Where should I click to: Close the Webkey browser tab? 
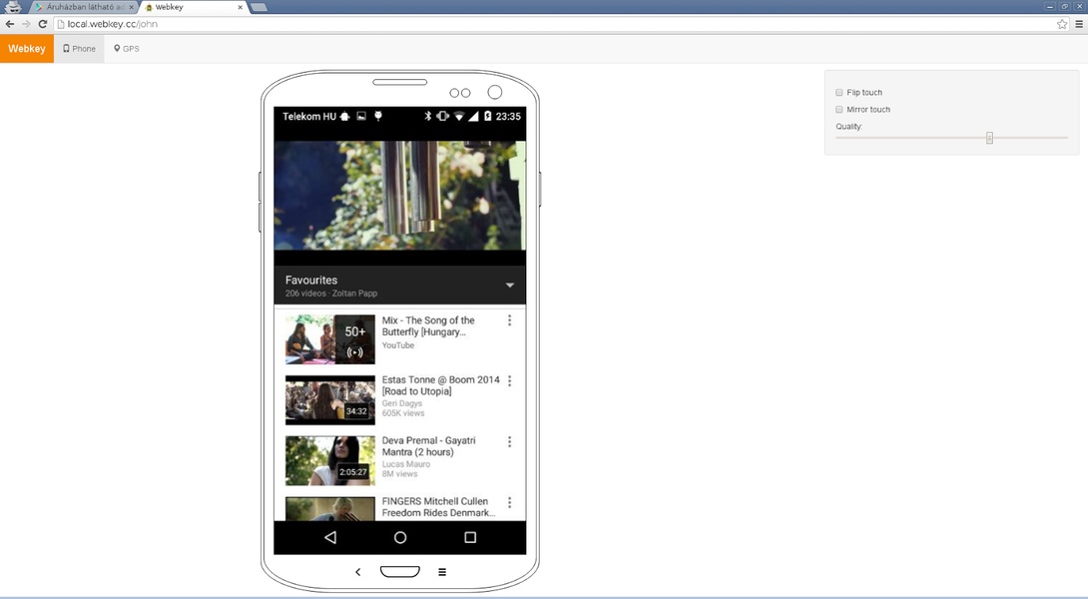click(x=241, y=7)
